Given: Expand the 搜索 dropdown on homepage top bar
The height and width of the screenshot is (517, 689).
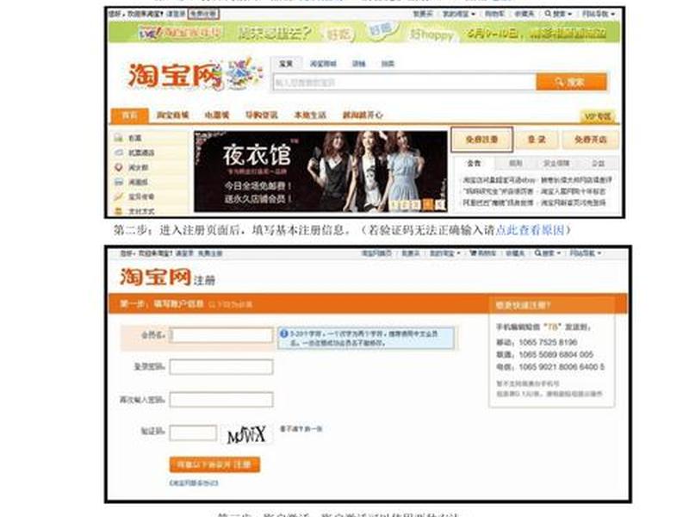Looking at the screenshot, I should [558, 14].
